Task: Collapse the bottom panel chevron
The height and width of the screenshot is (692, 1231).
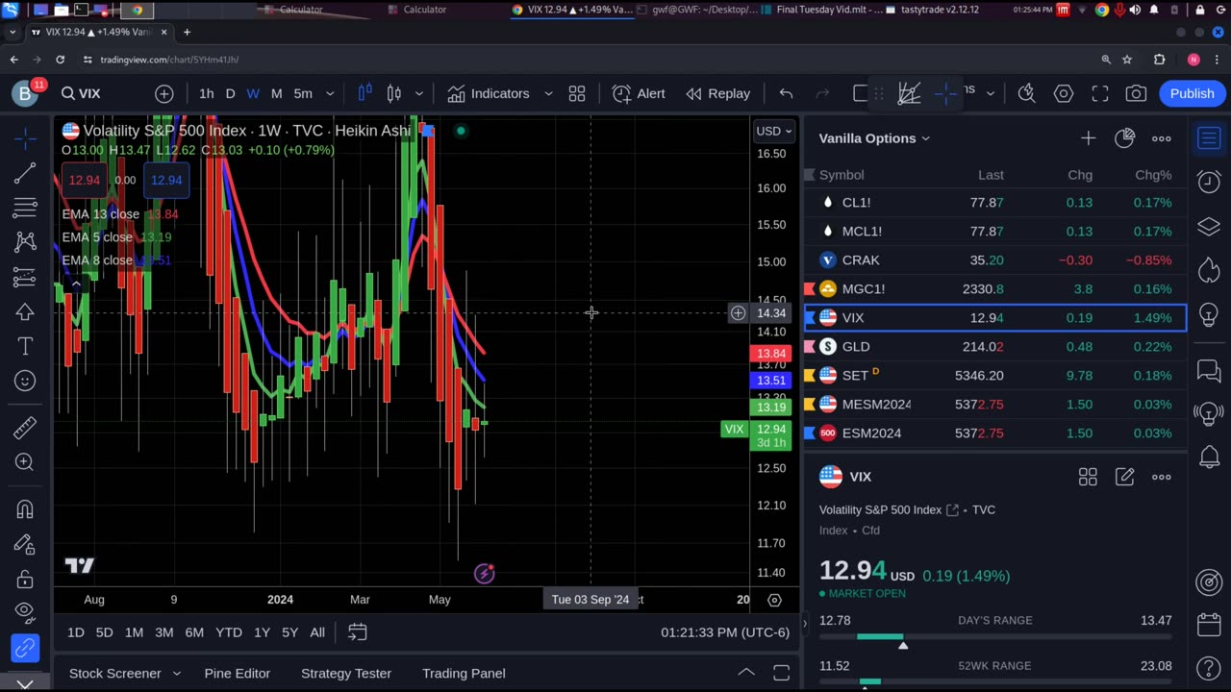Action: click(745, 673)
